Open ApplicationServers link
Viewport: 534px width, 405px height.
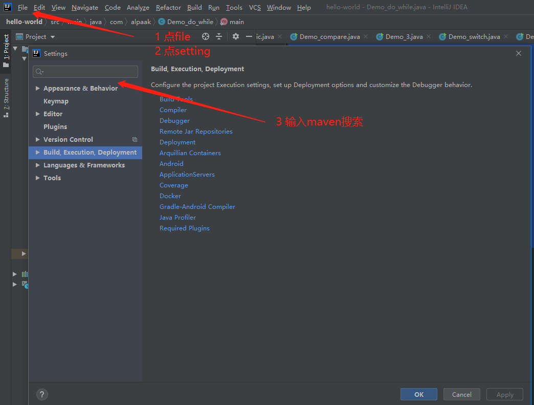coord(187,174)
